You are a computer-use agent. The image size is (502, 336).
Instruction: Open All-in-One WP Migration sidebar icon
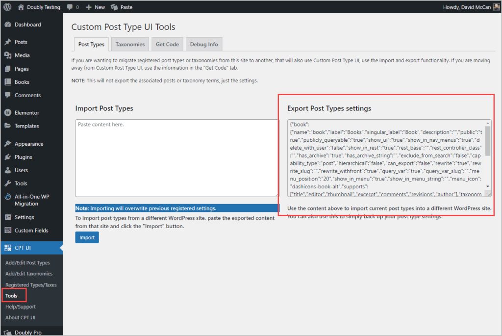click(7, 197)
